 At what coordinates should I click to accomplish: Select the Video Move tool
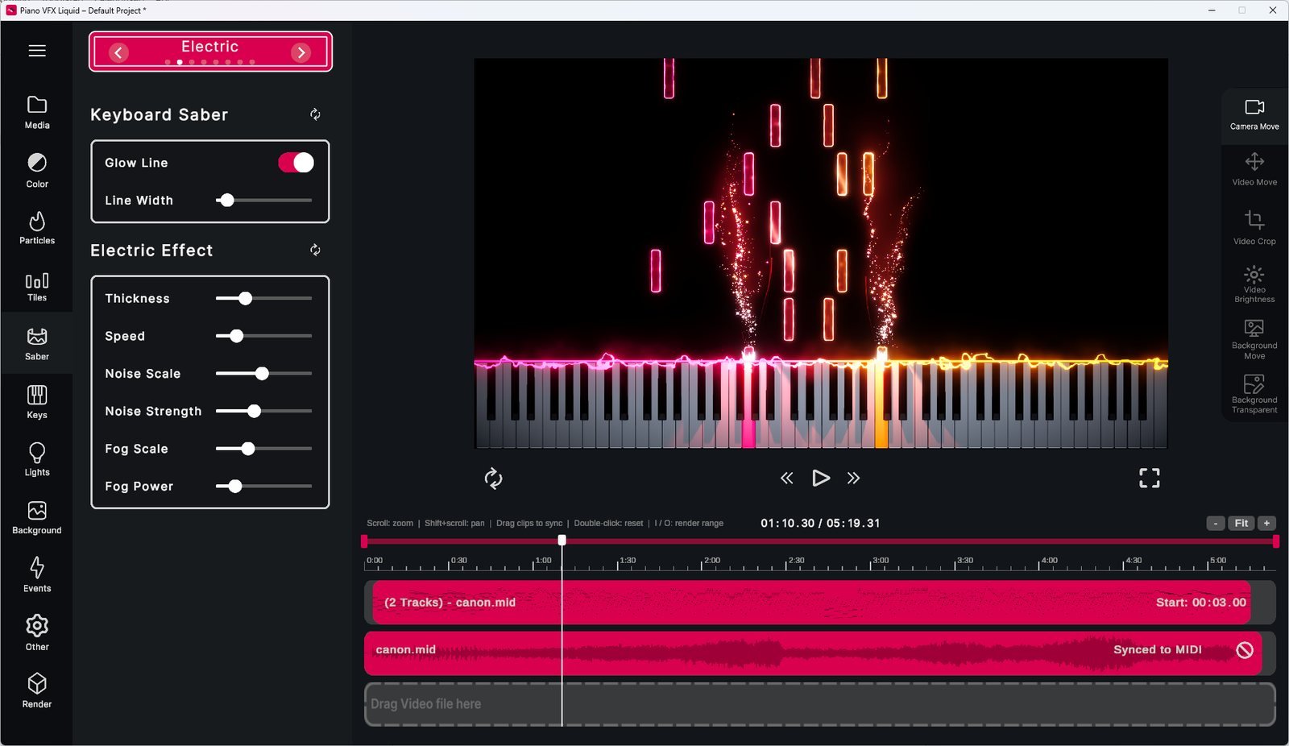1254,170
